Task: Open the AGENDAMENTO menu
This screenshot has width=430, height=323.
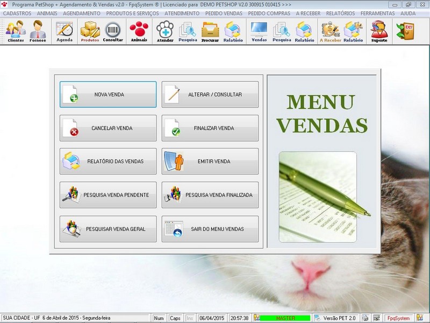Action: click(x=82, y=13)
